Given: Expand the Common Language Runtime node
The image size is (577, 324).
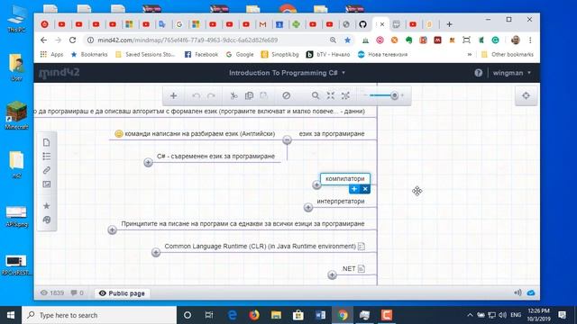Looking at the screenshot, I should (x=156, y=252).
